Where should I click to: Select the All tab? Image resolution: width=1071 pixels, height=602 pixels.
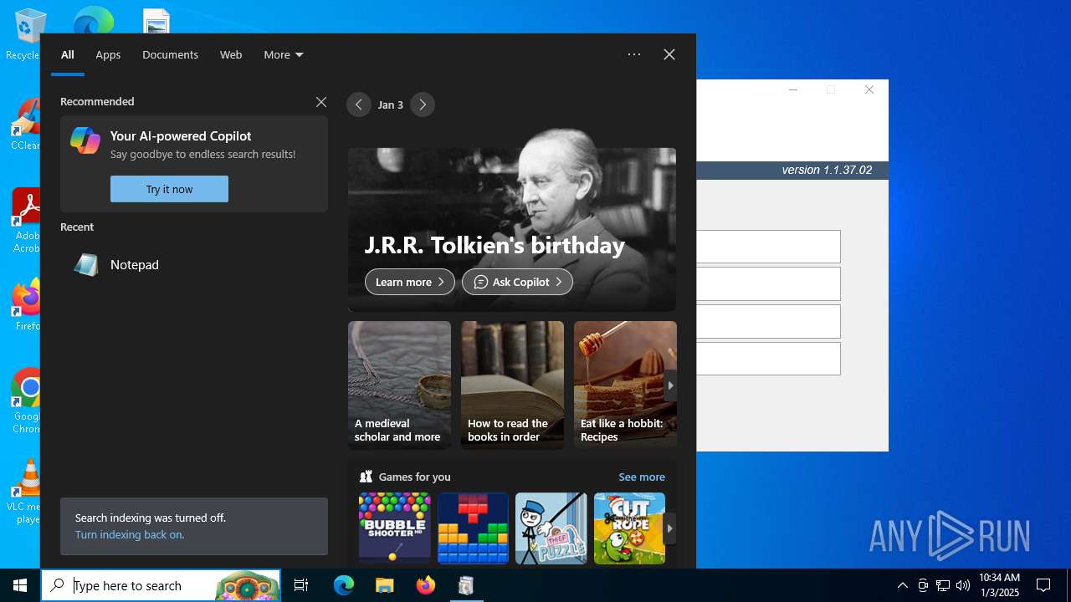coord(68,55)
